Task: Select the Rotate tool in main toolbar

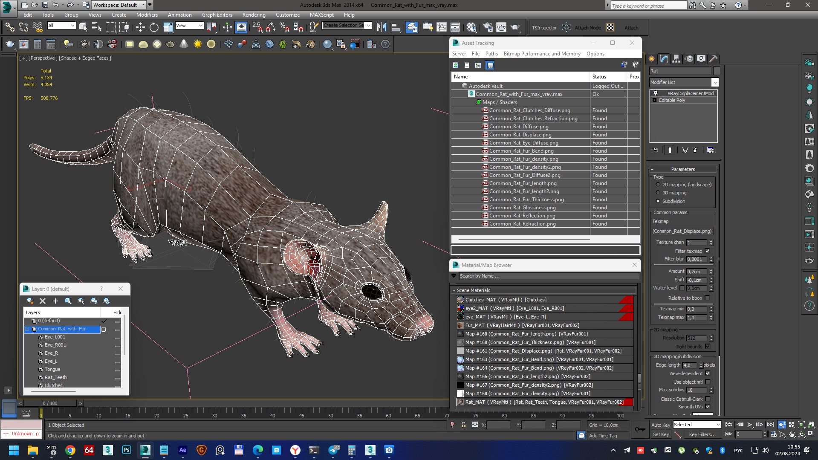Action: click(154, 27)
